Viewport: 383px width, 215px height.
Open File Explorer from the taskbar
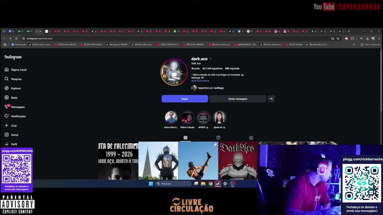pyautogui.click(x=203, y=184)
